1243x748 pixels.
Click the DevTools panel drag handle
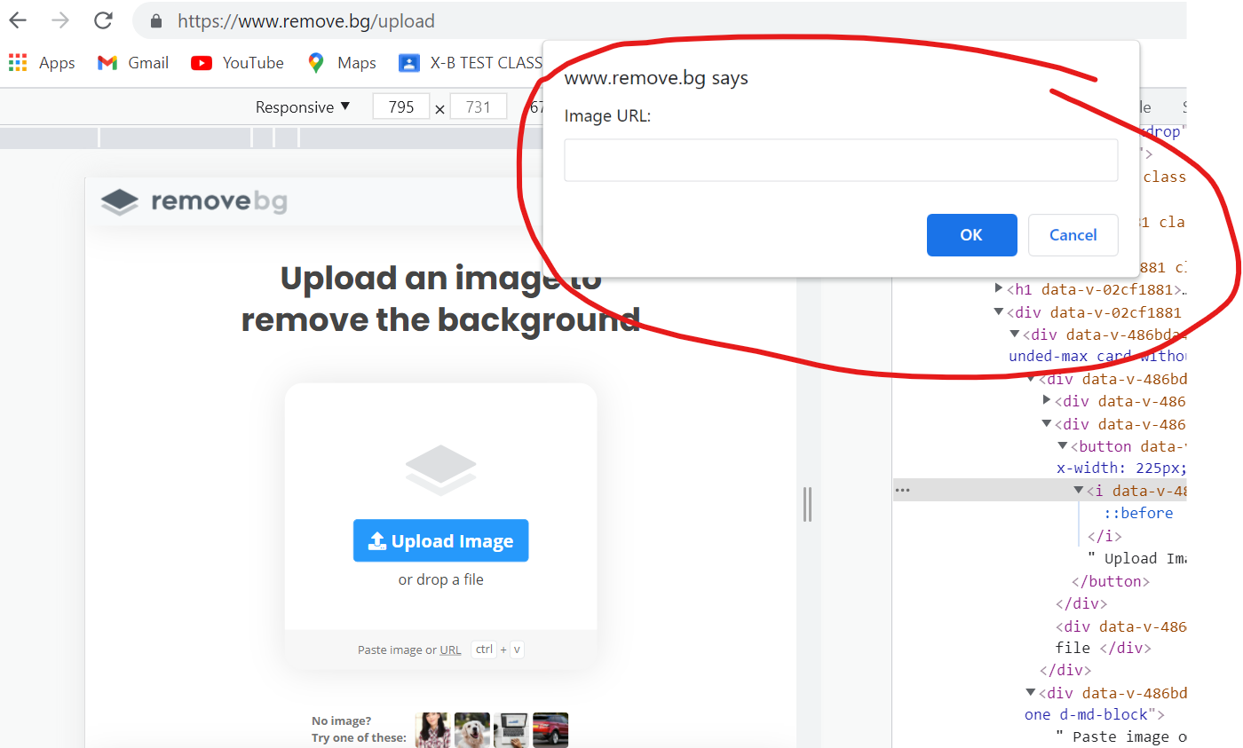(807, 504)
